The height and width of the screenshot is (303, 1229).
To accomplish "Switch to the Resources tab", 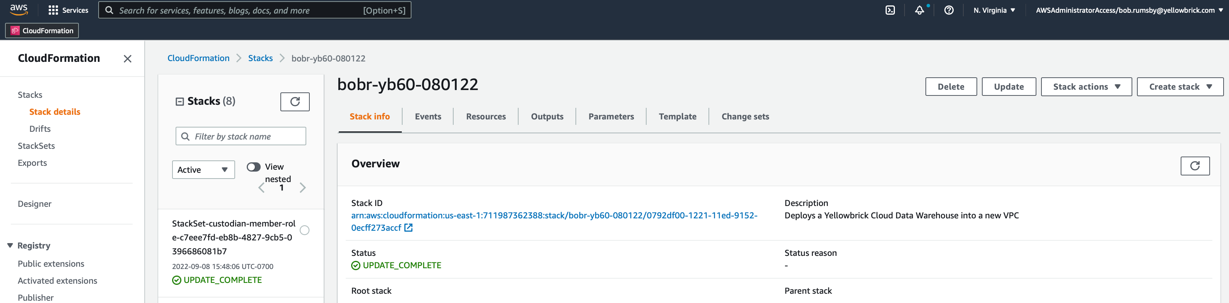I will click(x=486, y=116).
